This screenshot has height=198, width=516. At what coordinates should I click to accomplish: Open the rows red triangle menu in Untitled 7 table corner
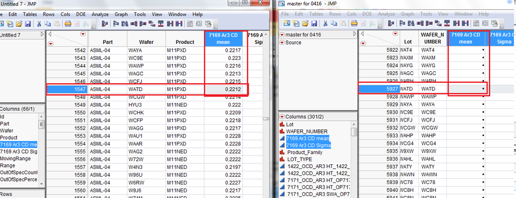(51, 43)
